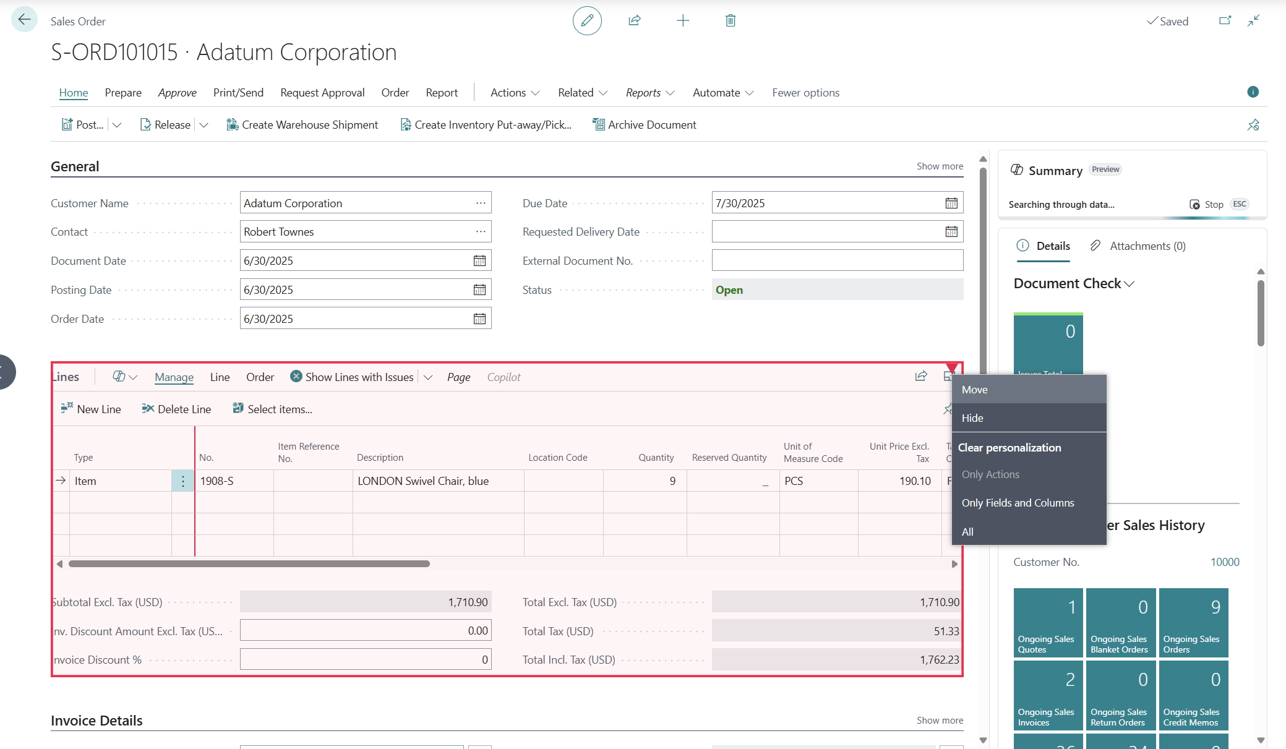This screenshot has width=1286, height=749.
Task: Click the share icon in header
Action: (x=634, y=20)
